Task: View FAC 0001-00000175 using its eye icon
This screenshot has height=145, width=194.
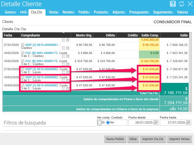Action: pyautogui.click(x=63, y=64)
